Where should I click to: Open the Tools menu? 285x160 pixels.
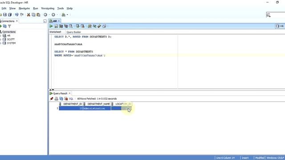click(61, 8)
